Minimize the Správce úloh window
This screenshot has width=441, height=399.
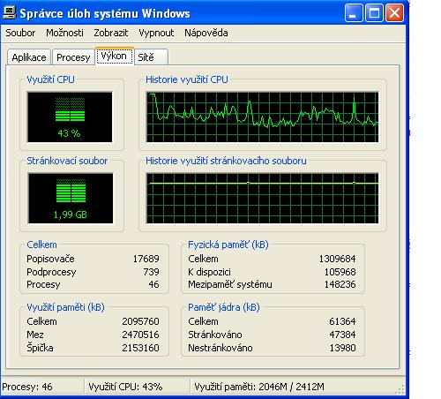tap(354, 13)
